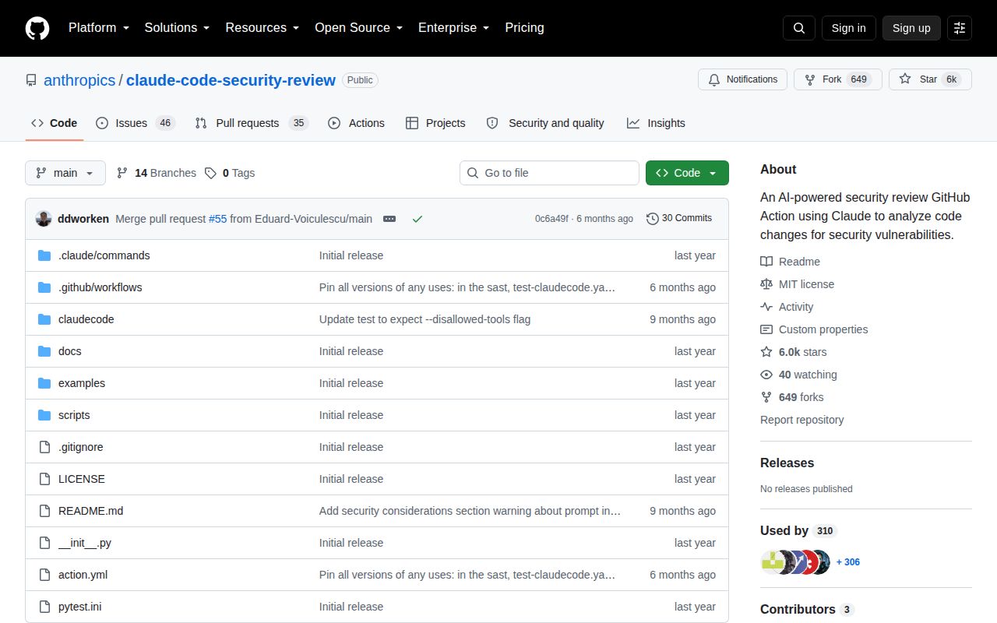Open the 30 Commits history link

coord(679,218)
